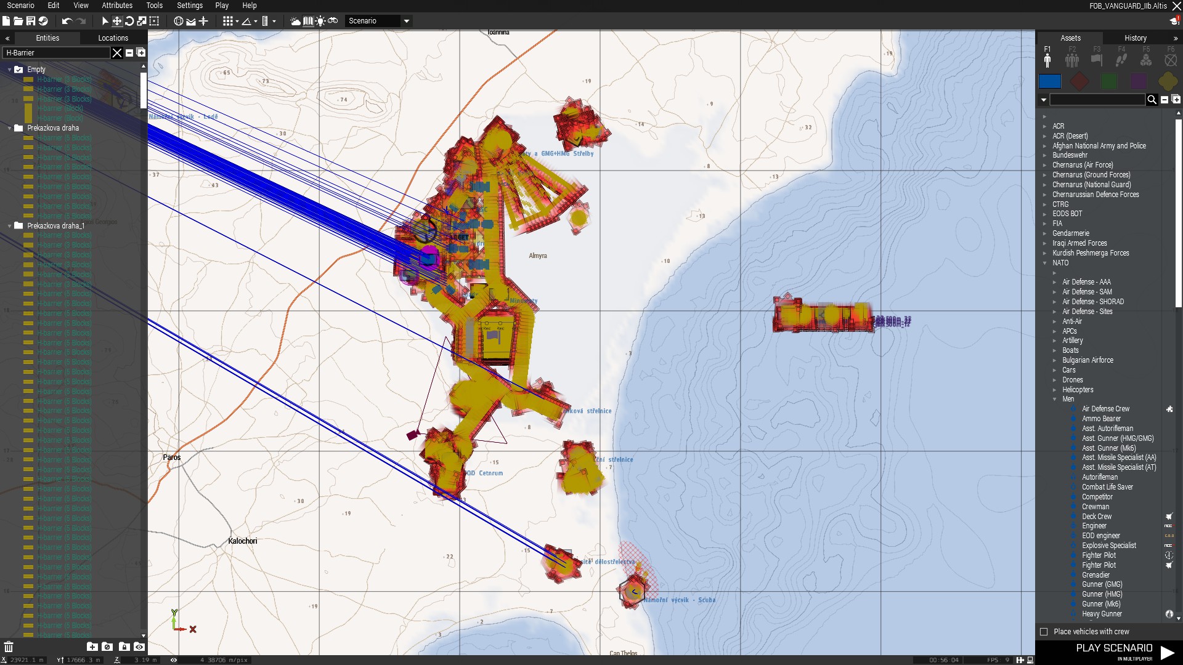Click the Steam Workshop publish icon

click(x=43, y=21)
